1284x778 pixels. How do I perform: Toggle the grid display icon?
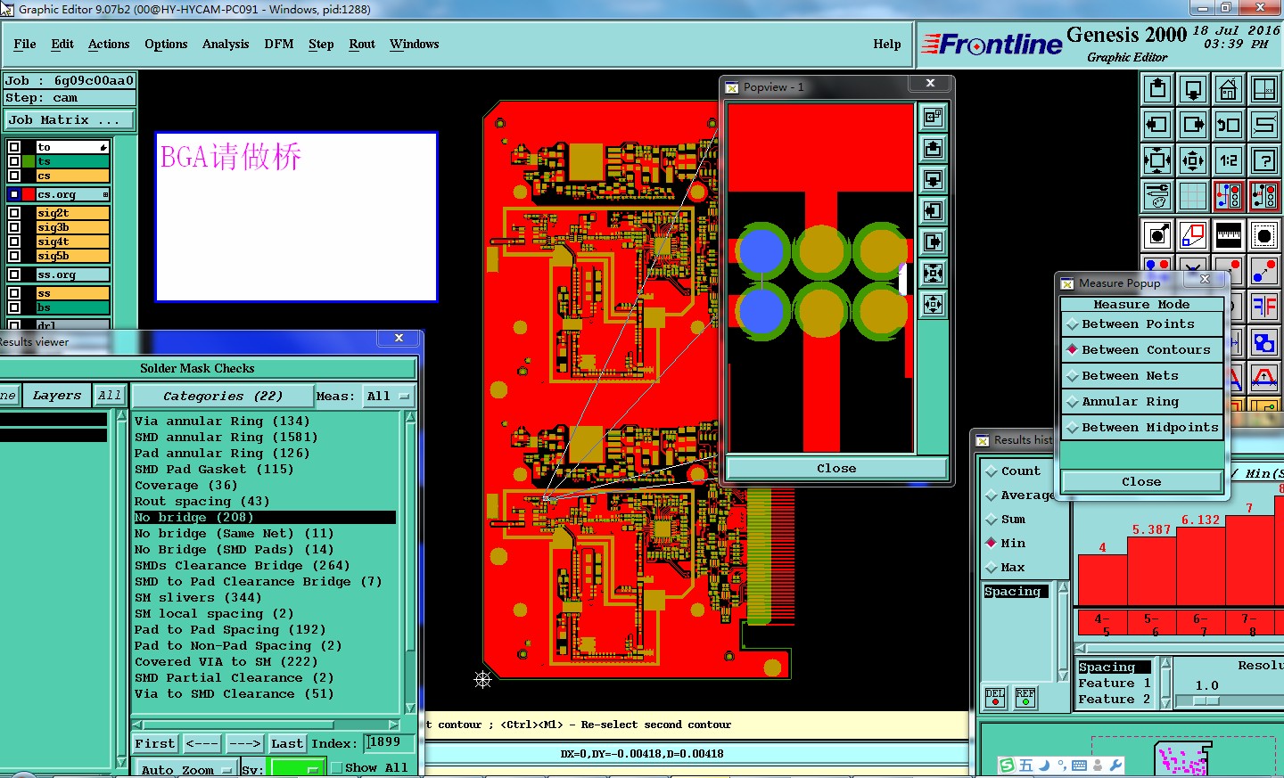(x=1193, y=195)
